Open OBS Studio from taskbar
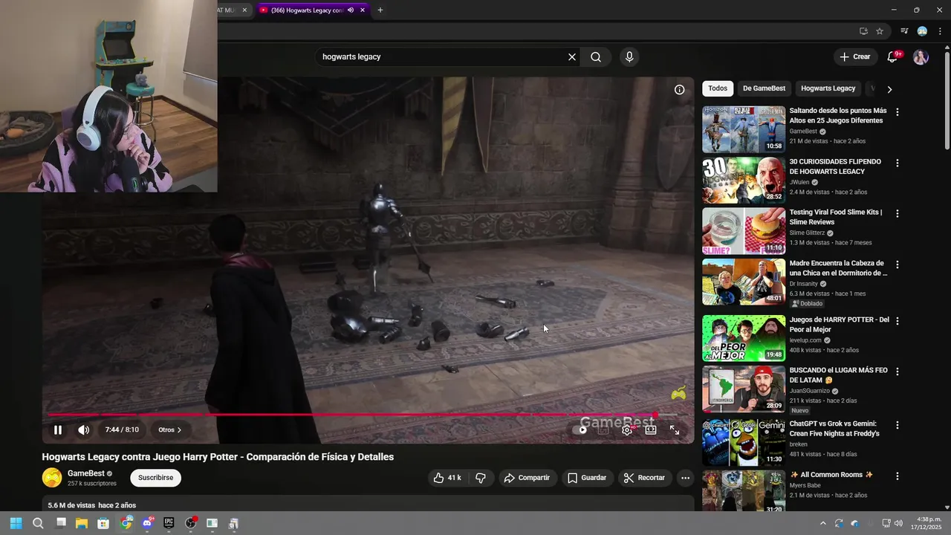 (x=190, y=523)
